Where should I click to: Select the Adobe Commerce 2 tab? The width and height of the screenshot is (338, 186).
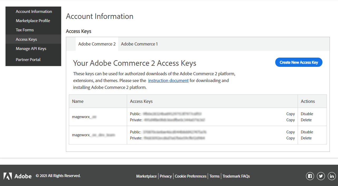click(x=97, y=44)
